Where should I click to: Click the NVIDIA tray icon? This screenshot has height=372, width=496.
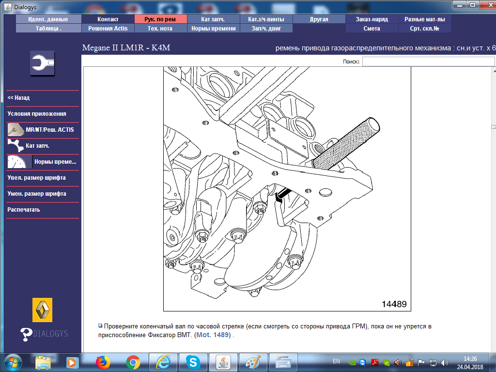tap(352, 363)
